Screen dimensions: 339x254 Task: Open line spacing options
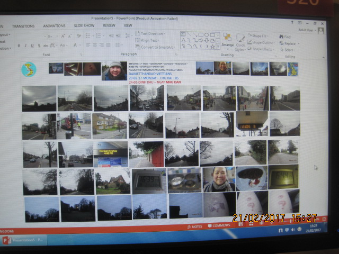point(128,35)
